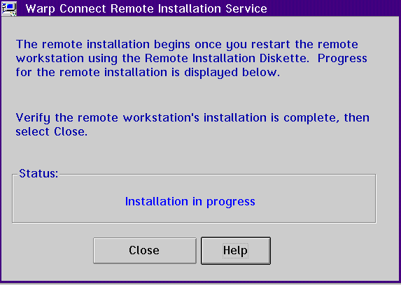Open the system menu icon in title bar
This screenshot has height=285, width=401.
(9, 8)
